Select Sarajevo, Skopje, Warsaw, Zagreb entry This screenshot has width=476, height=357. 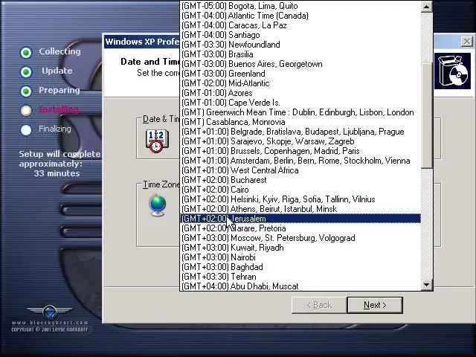pos(300,141)
